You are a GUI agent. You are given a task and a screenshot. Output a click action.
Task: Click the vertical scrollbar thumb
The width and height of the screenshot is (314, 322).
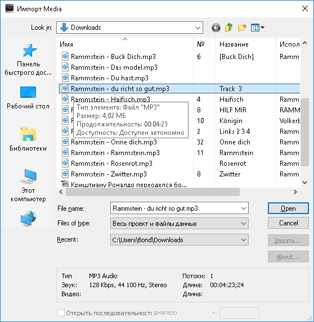click(305, 132)
